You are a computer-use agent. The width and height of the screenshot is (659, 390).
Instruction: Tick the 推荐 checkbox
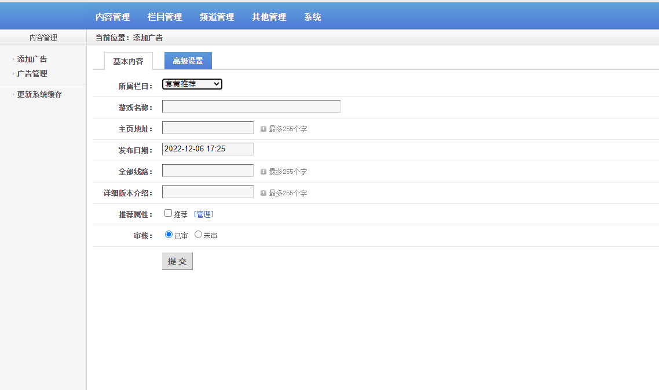(168, 213)
